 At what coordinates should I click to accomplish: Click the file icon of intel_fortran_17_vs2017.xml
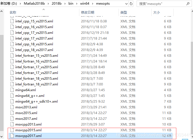point(12,73)
